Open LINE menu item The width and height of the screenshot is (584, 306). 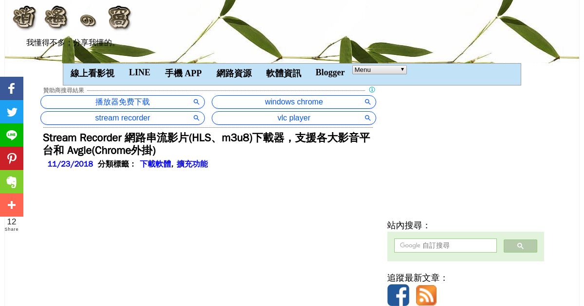(x=140, y=72)
